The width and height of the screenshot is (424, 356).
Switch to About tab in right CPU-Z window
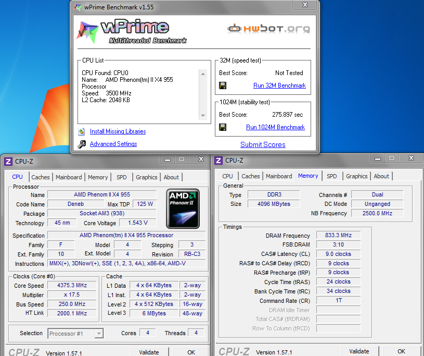[381, 176]
